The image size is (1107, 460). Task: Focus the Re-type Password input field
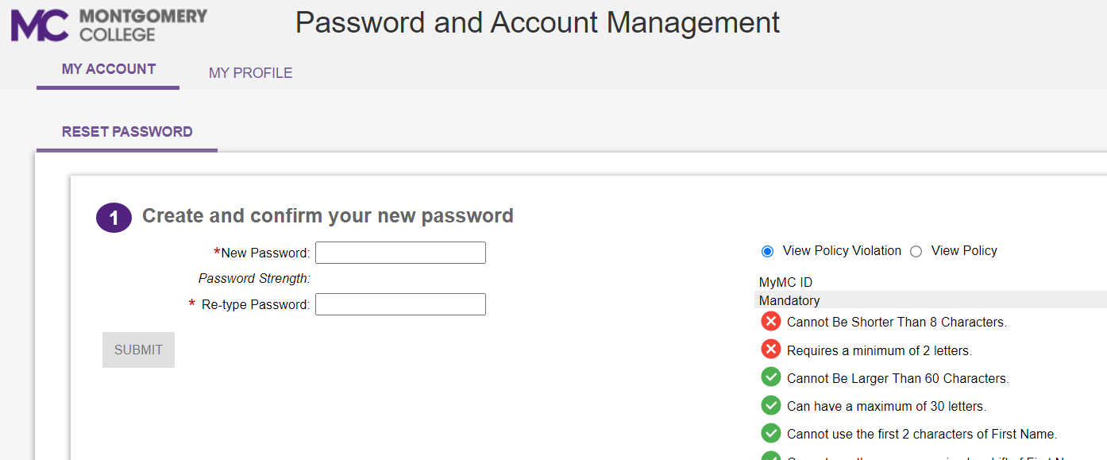click(400, 304)
